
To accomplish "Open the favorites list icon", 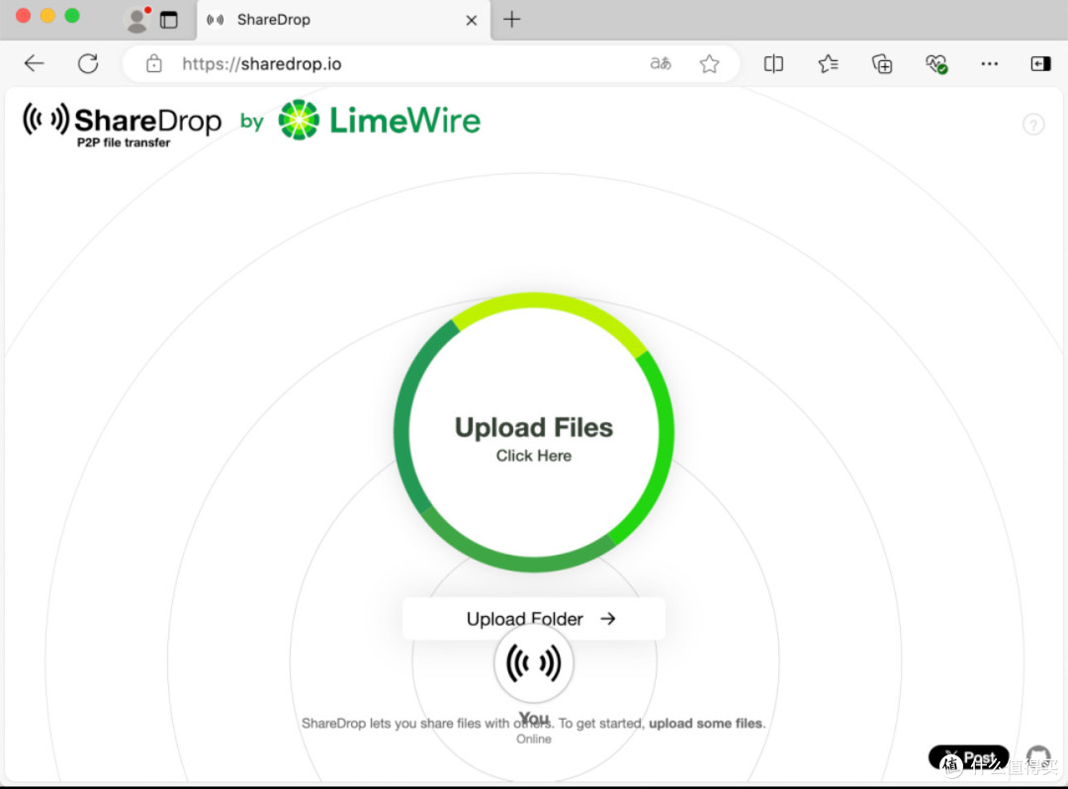I will [828, 64].
